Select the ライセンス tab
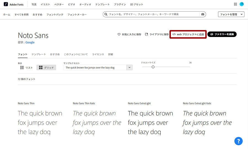 [x=98, y=54]
